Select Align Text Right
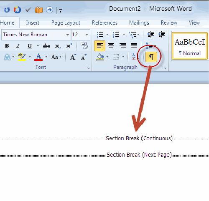 [x=122, y=46]
